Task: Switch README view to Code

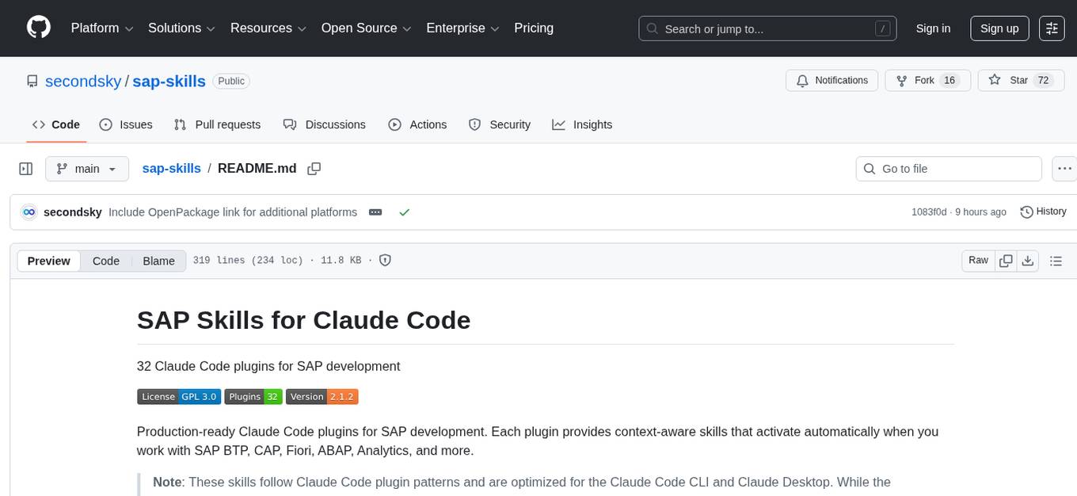Action: pyautogui.click(x=105, y=260)
